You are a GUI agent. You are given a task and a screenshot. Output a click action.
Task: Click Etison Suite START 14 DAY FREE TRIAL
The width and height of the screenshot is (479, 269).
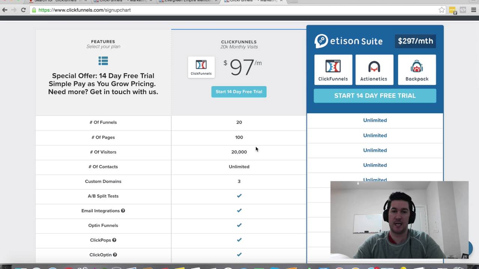pos(375,96)
